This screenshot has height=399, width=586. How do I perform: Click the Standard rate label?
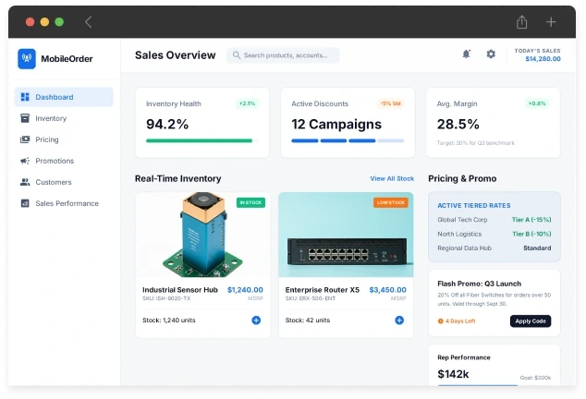[x=537, y=248]
